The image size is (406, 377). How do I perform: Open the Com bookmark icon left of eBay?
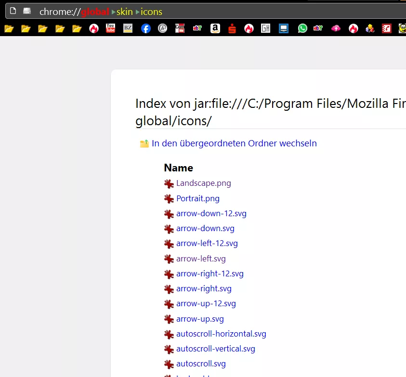click(x=180, y=28)
